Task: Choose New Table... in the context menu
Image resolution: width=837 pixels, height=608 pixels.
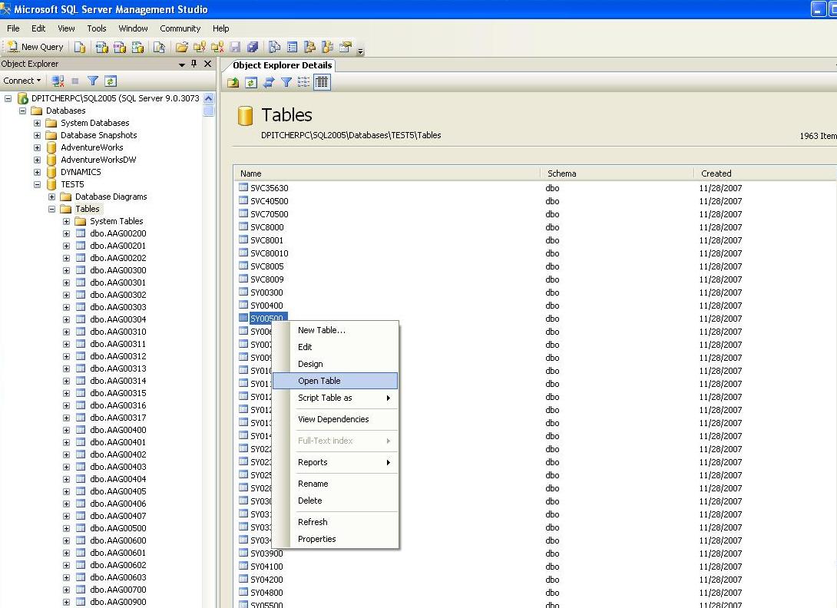Action: point(336,330)
